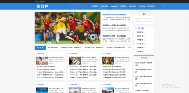The image size is (189, 93).
Task: Click the slider's lower arrow button
Action: (x=131, y=42)
